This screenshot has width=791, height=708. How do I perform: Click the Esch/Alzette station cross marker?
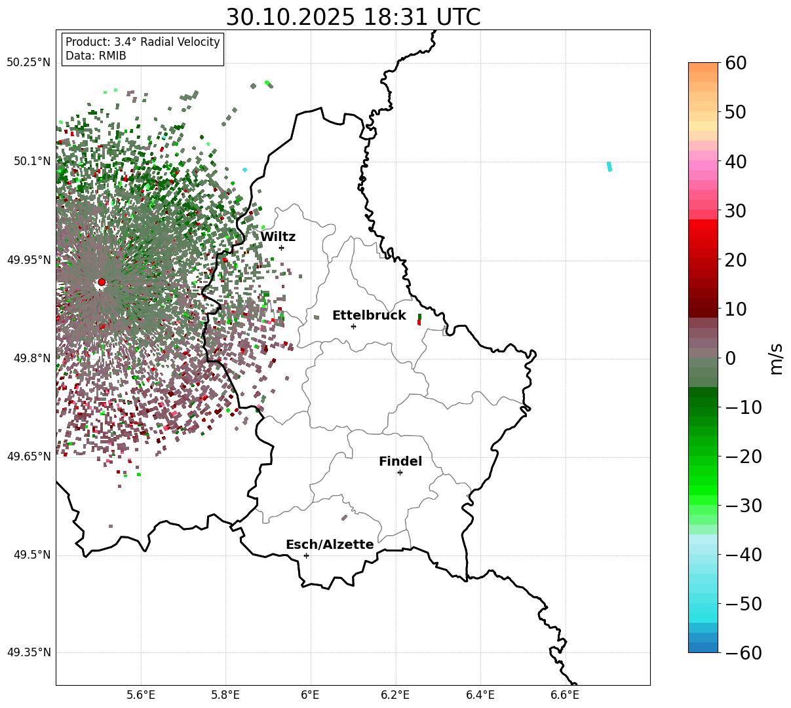click(x=306, y=555)
